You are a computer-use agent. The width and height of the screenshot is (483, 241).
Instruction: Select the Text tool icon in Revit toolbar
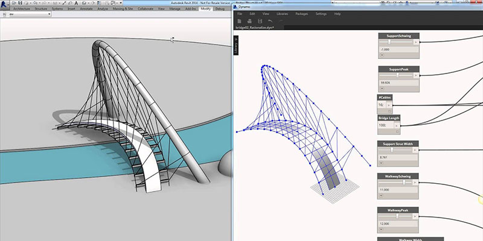(76, 3)
